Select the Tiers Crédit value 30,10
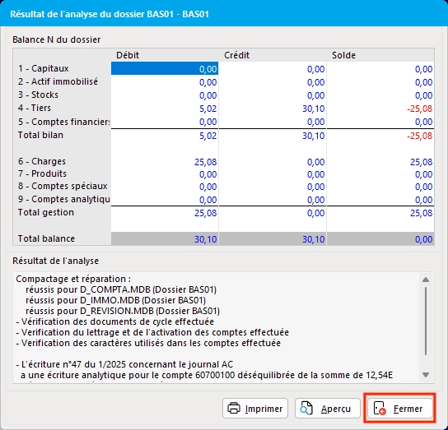 [x=313, y=109]
